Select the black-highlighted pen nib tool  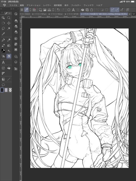(x=3, y=51)
